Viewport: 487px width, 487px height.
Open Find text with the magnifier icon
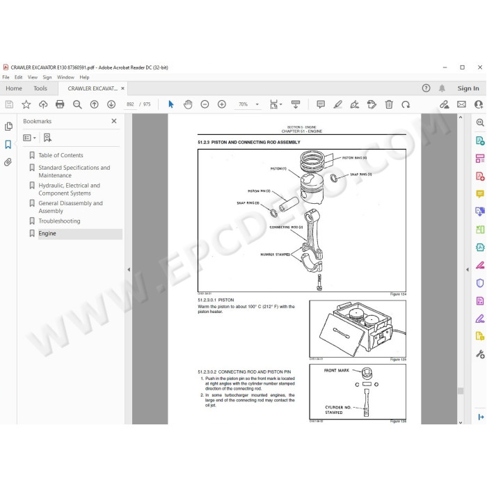(77, 104)
